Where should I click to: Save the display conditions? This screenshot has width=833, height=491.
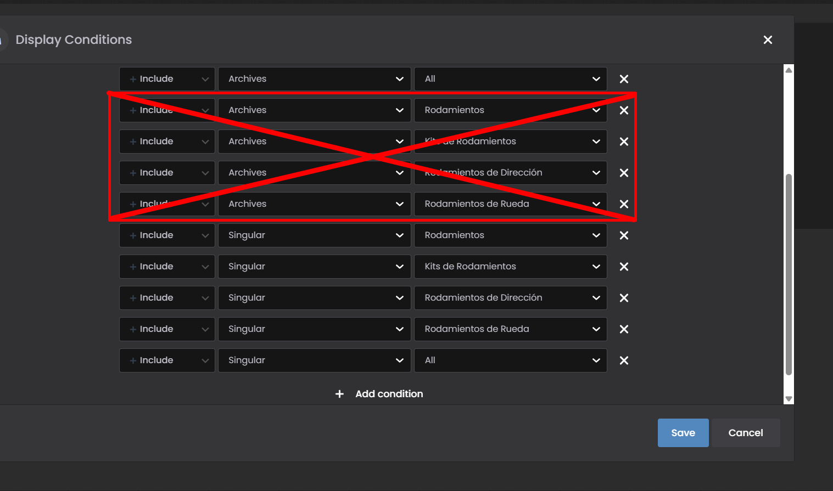click(x=683, y=433)
